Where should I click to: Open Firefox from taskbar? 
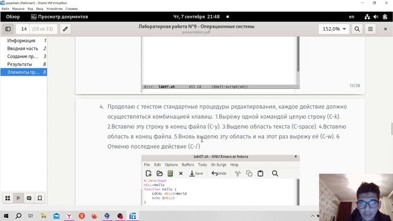pos(95,215)
